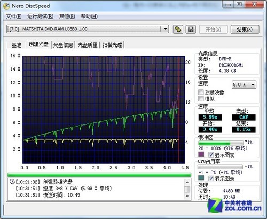Click the purple buffer color swatch

pos(201,154)
